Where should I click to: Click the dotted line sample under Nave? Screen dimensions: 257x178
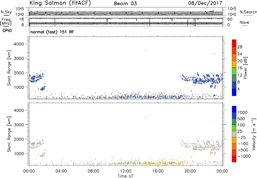(244, 26)
